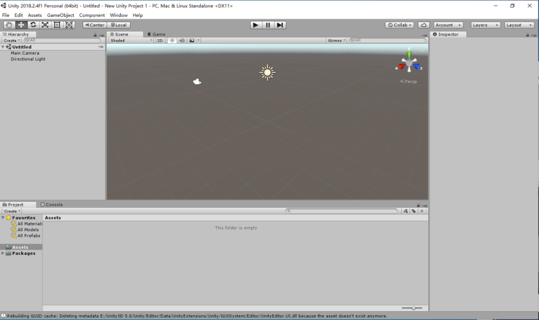Open the Layers dropdown
Screen dimensions: 539x320
click(x=486, y=25)
